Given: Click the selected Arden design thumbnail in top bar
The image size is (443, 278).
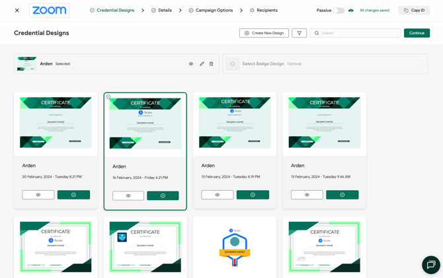Looking at the screenshot, I should (x=27, y=64).
